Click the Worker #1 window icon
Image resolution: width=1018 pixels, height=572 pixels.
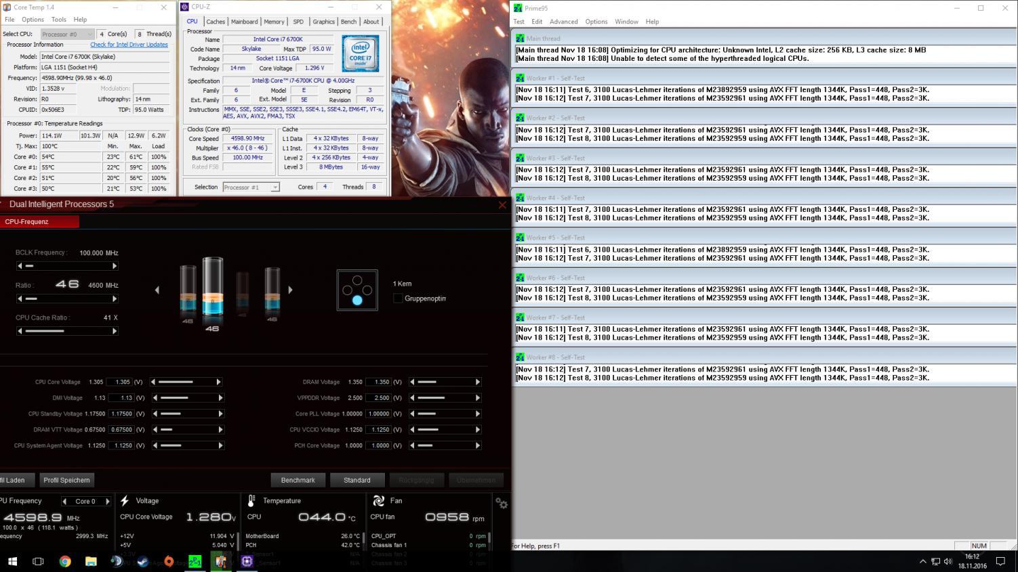(x=520, y=78)
